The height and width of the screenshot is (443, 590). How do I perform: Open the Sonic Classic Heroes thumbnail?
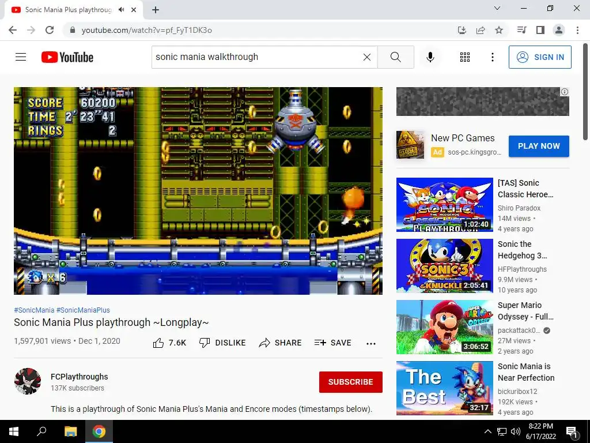pos(445,205)
